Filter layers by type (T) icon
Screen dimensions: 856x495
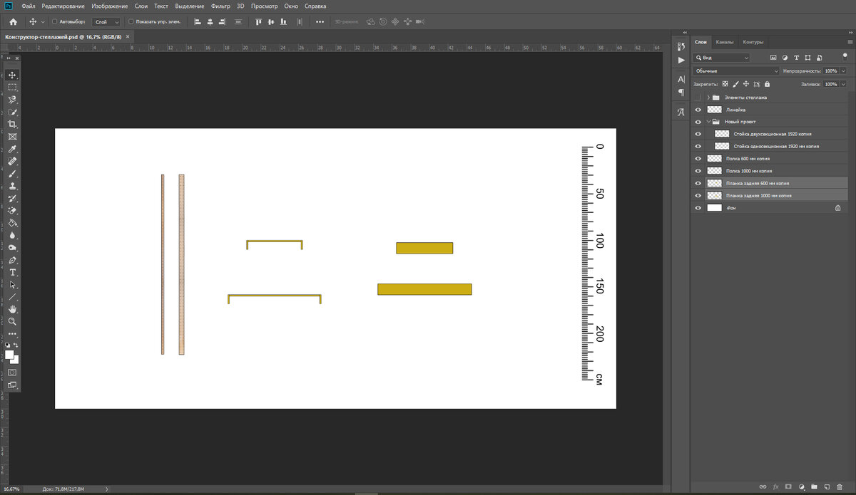[x=796, y=58]
